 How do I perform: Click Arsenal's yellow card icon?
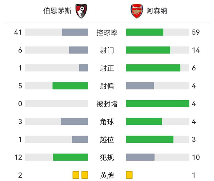129,175
